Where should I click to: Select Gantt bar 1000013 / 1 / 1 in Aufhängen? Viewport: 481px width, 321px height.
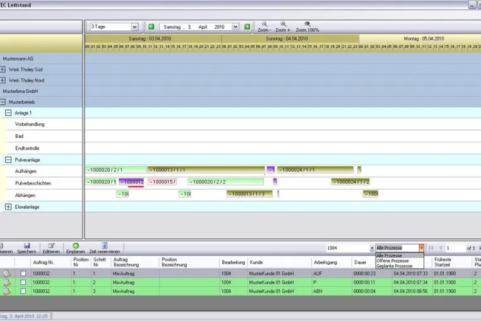[206, 169]
